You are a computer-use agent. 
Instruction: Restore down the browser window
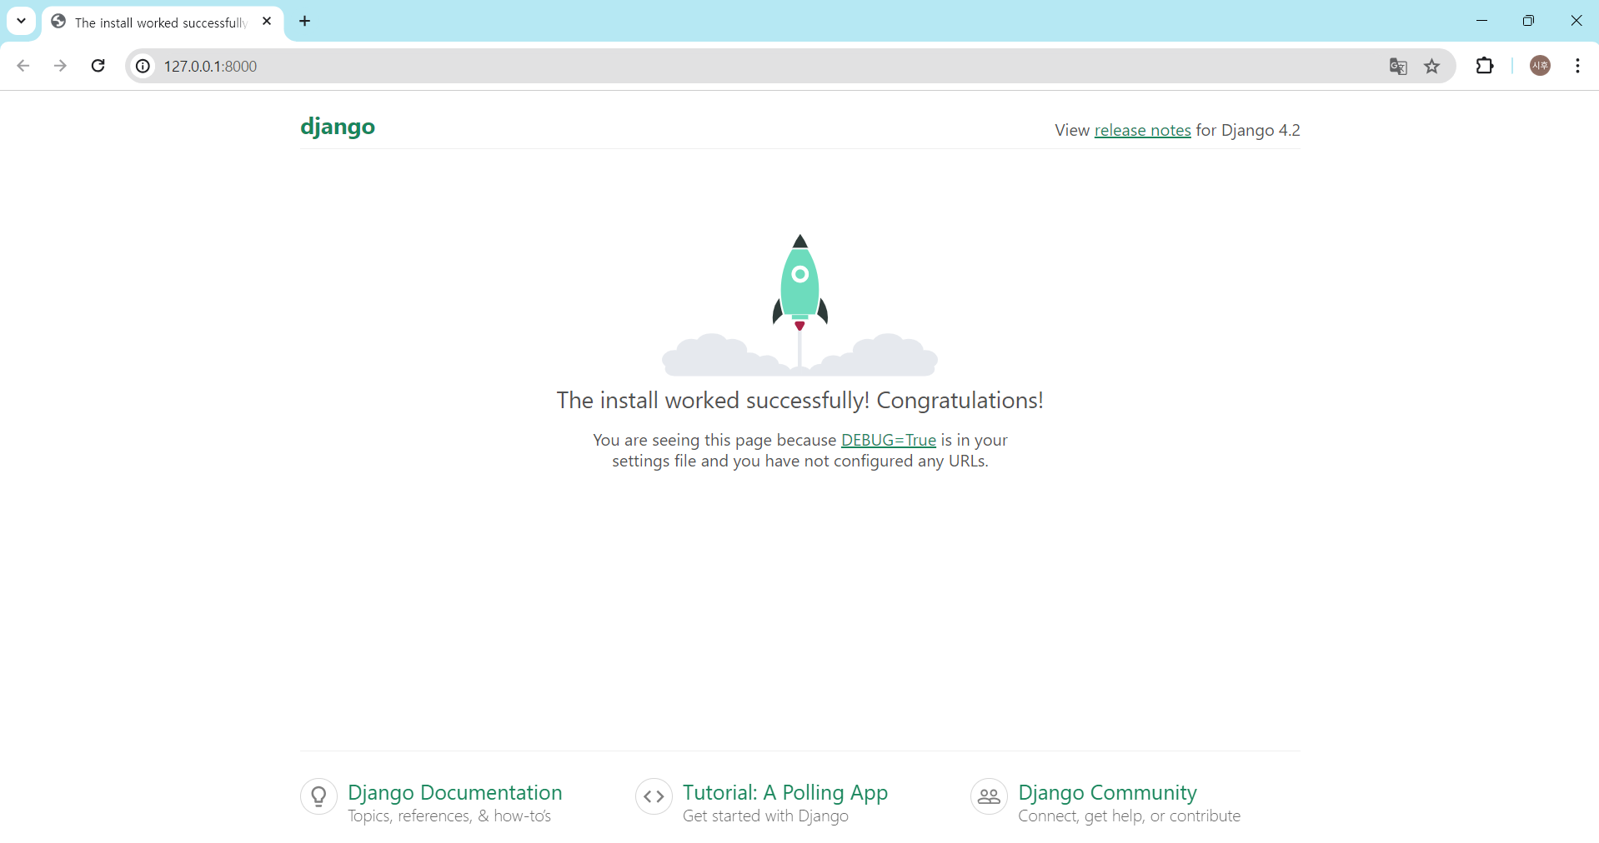coord(1528,21)
